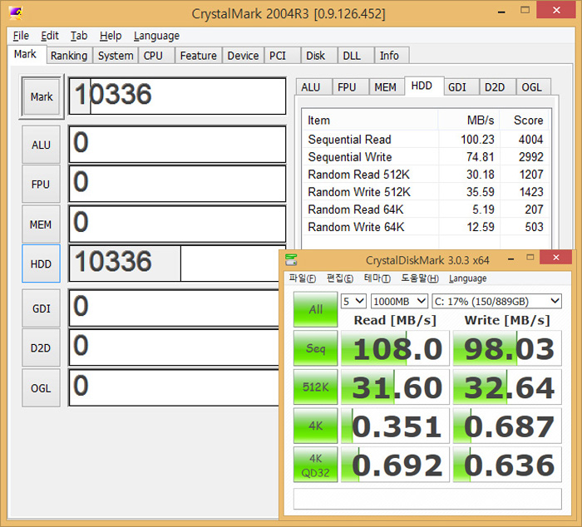Click the total Mark score field 10336
Screen dimensions: 582x527
click(177, 96)
